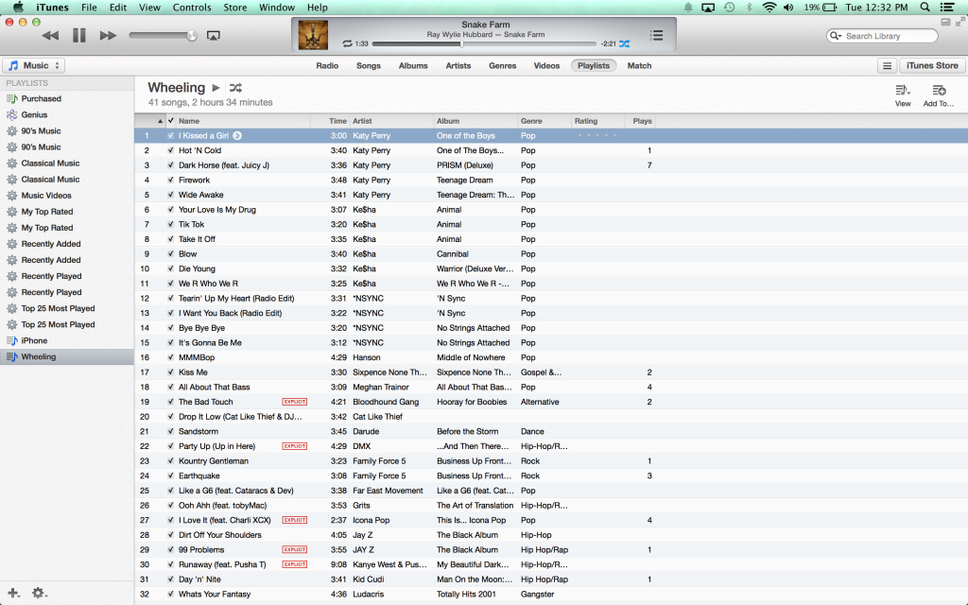Open the sidebar gear actions menu
The width and height of the screenshot is (968, 605).
(x=39, y=593)
